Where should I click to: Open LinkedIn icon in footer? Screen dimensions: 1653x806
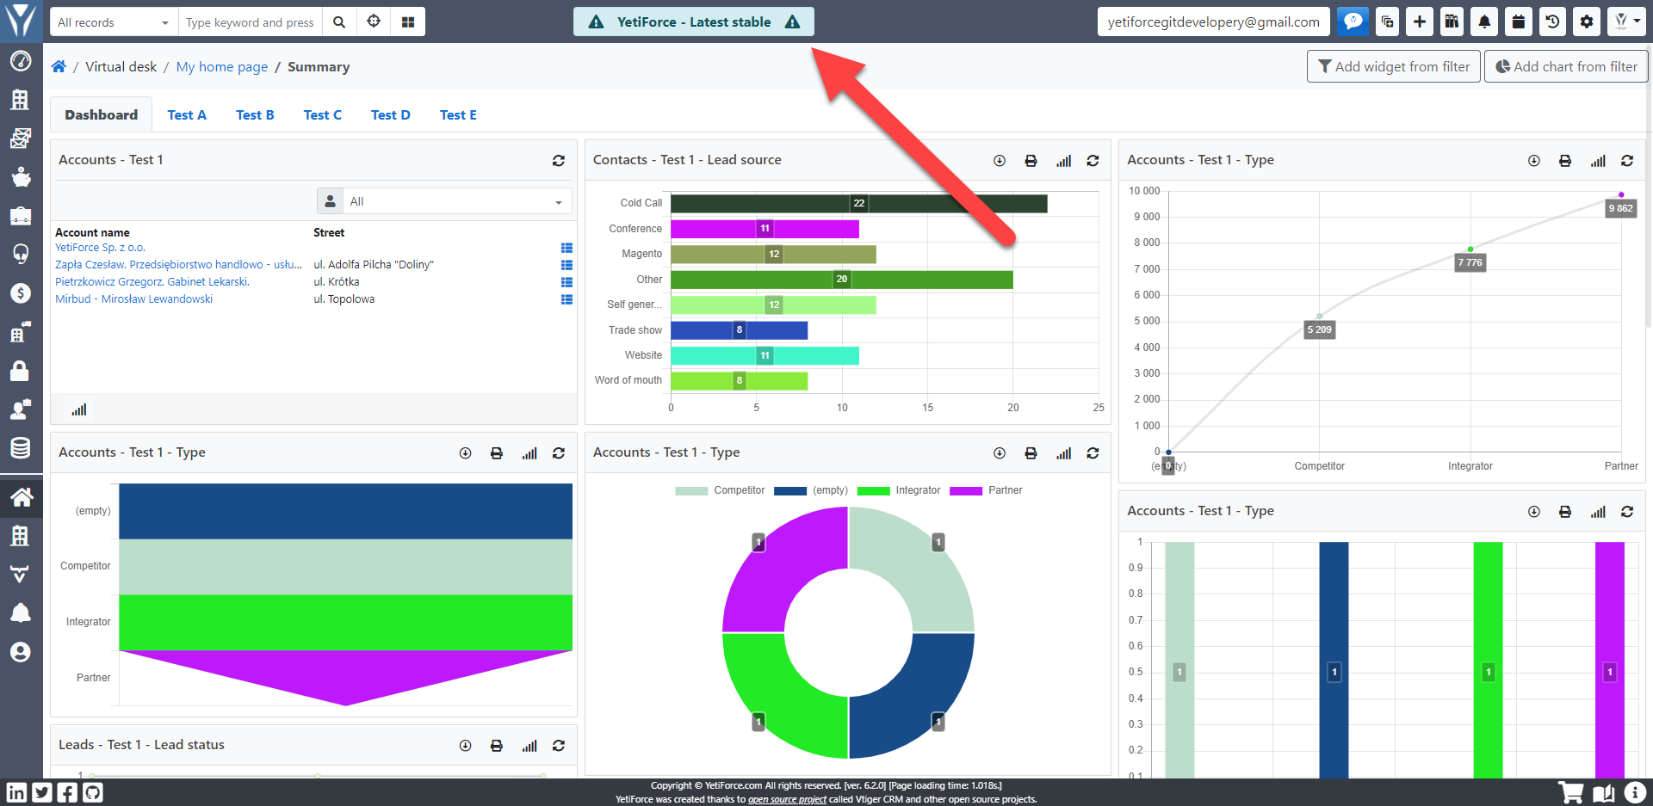pos(16,792)
